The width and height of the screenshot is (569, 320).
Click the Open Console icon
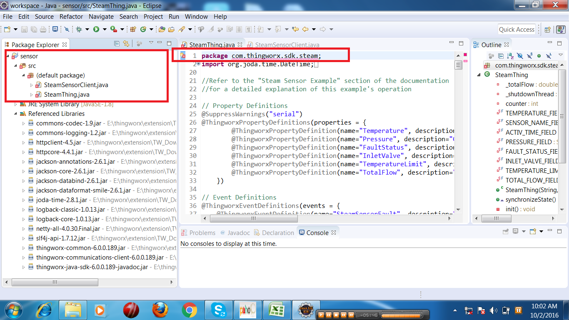(x=533, y=231)
